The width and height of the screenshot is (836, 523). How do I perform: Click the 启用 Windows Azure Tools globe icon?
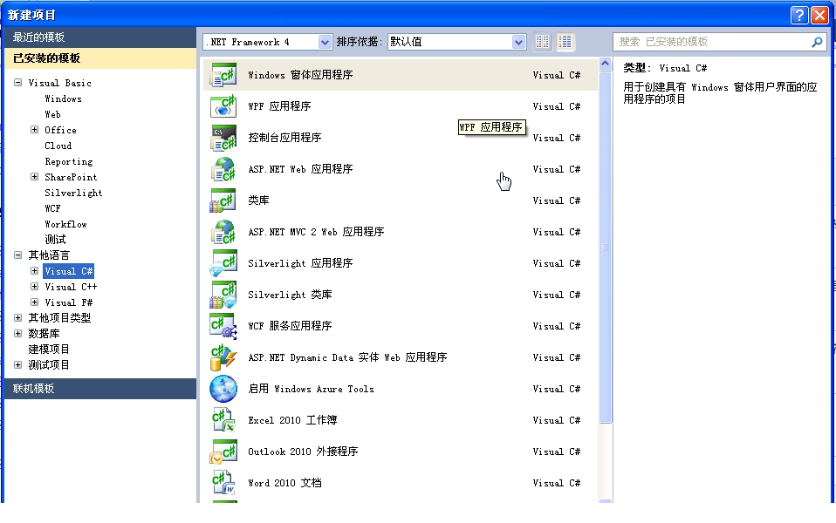point(223,389)
